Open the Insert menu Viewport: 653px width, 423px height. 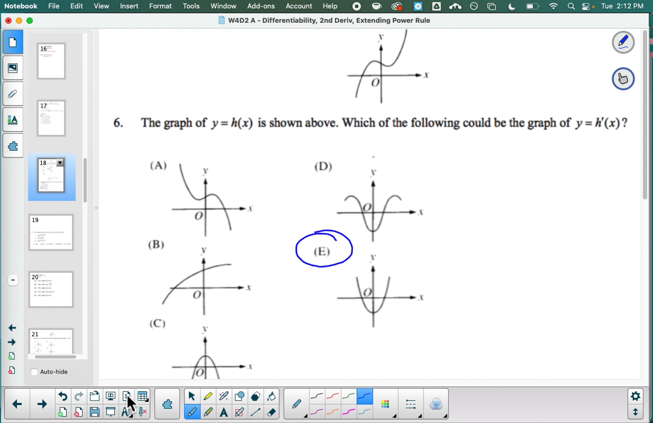pos(129,6)
